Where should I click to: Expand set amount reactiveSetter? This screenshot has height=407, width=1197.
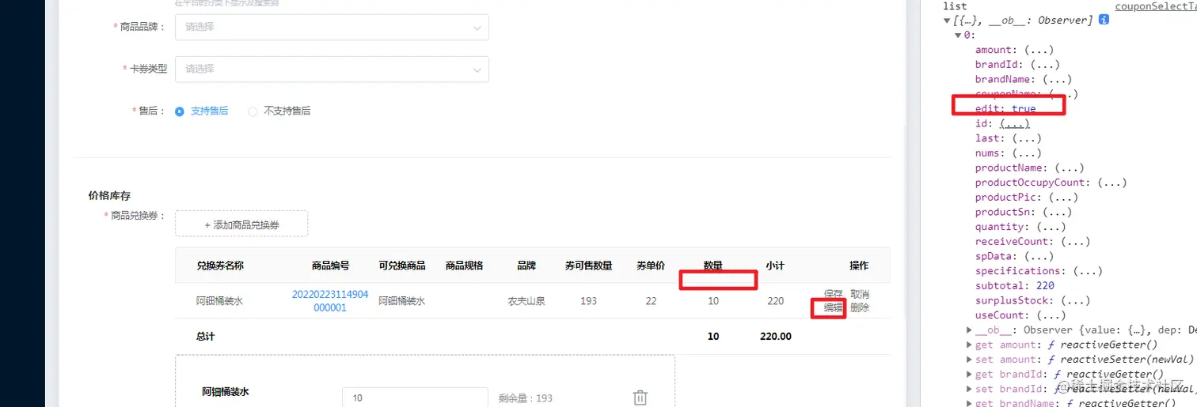970,360
